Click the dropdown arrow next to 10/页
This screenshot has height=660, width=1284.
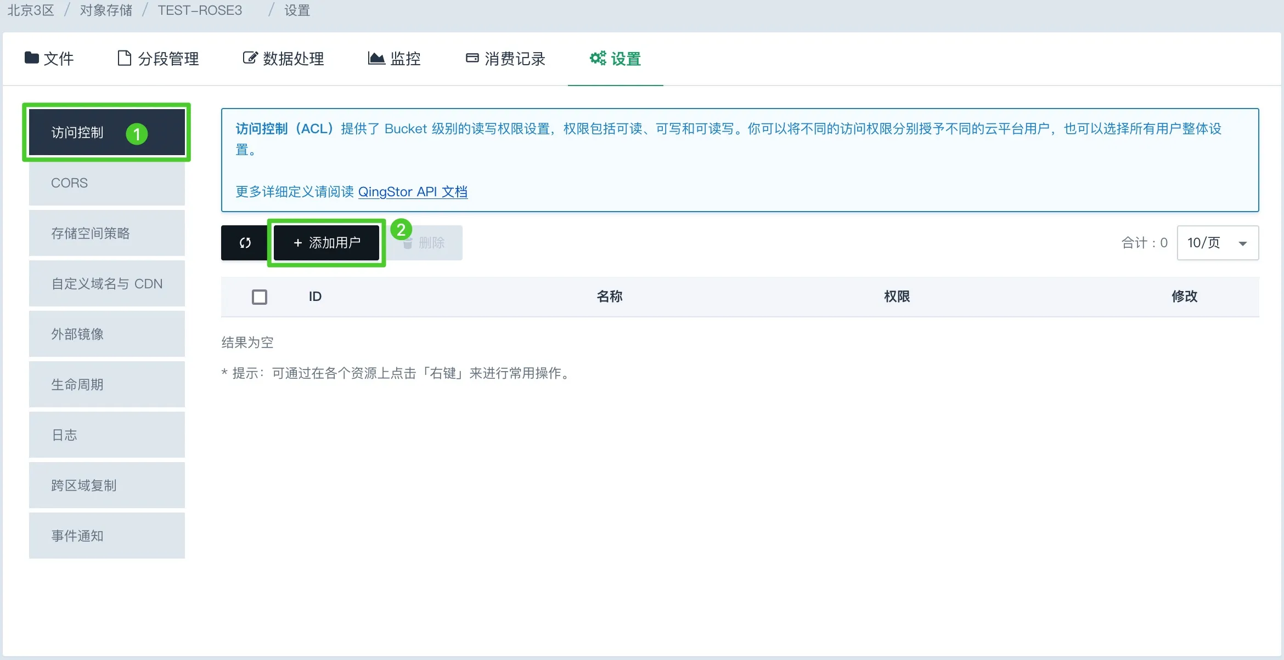pyautogui.click(x=1242, y=243)
